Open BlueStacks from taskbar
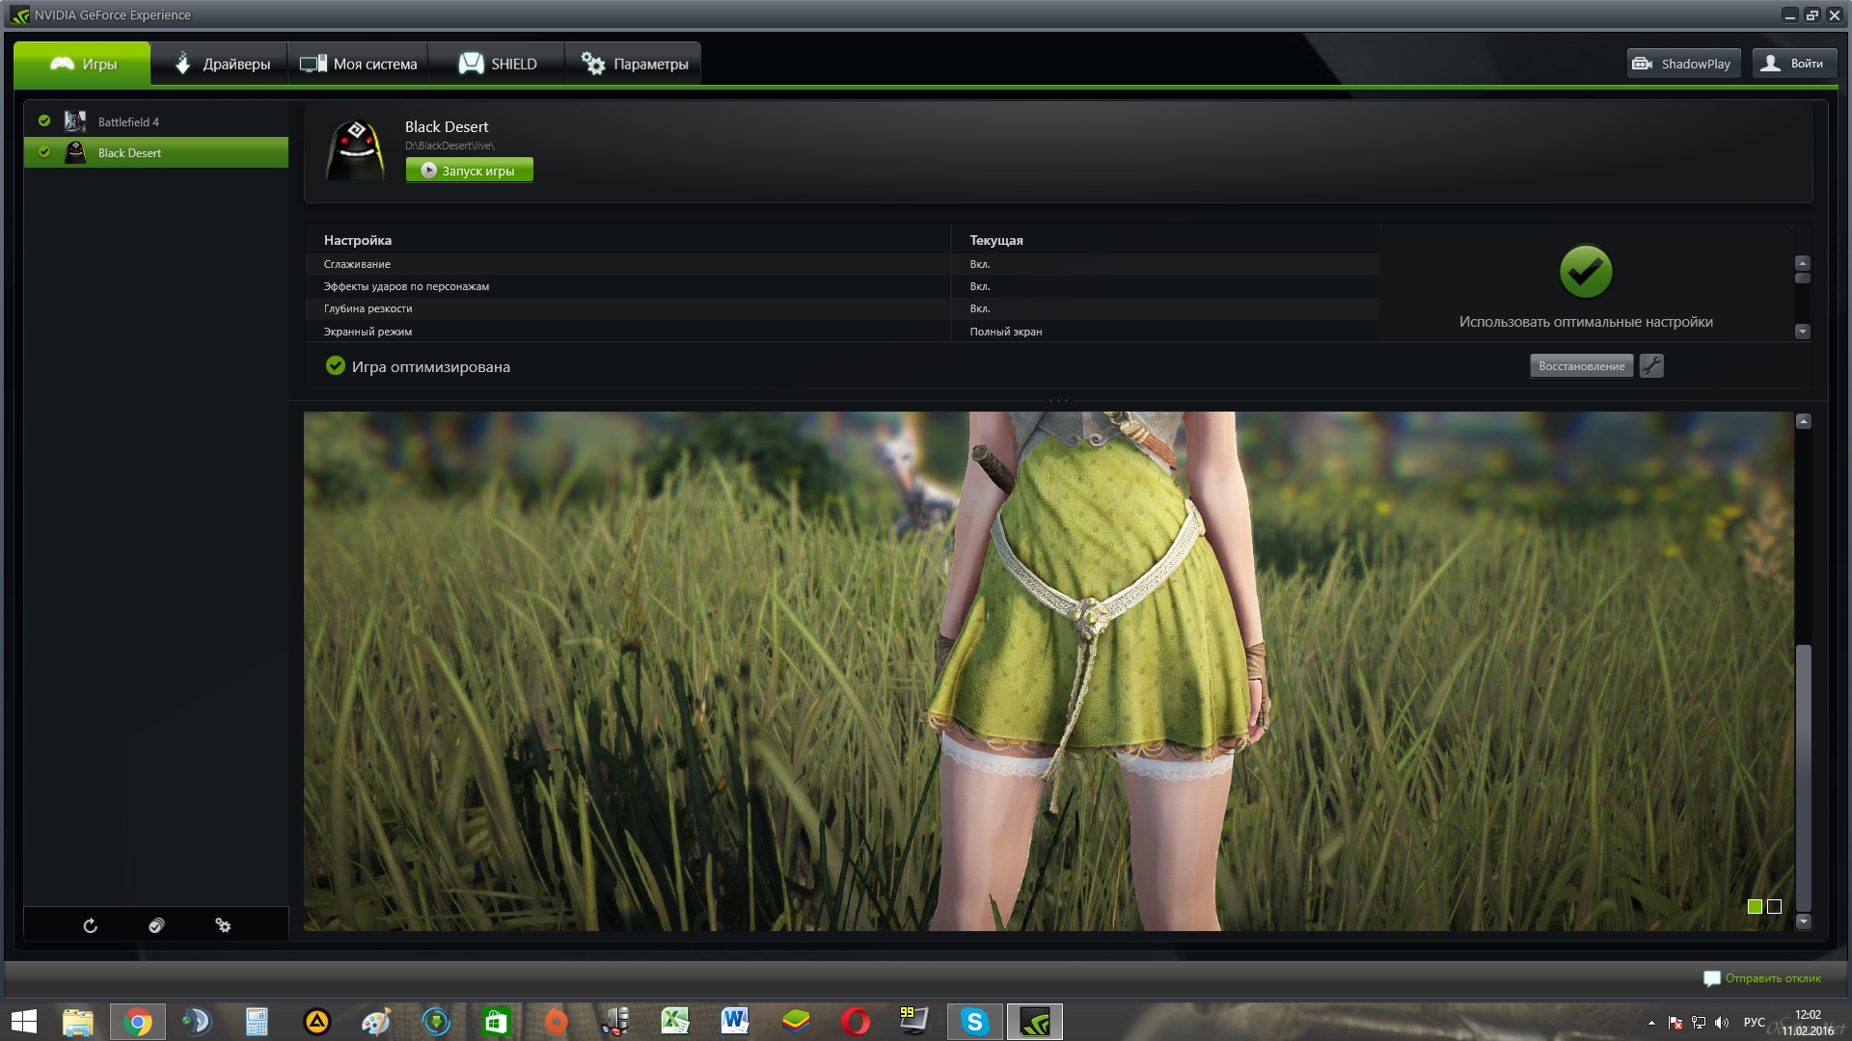Image resolution: width=1852 pixels, height=1041 pixels. [x=795, y=1022]
